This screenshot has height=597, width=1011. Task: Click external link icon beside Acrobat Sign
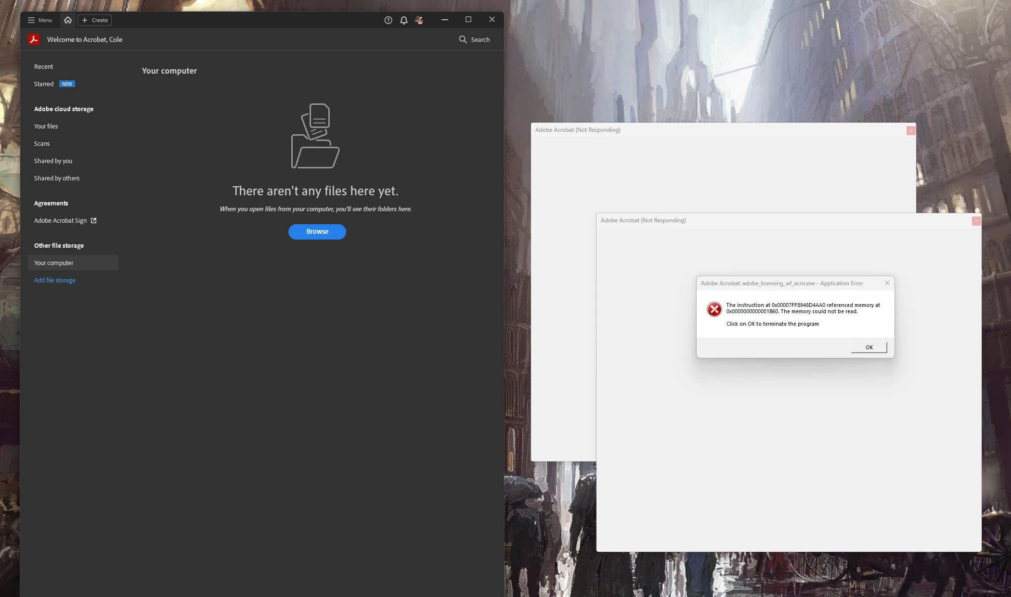[x=94, y=220]
